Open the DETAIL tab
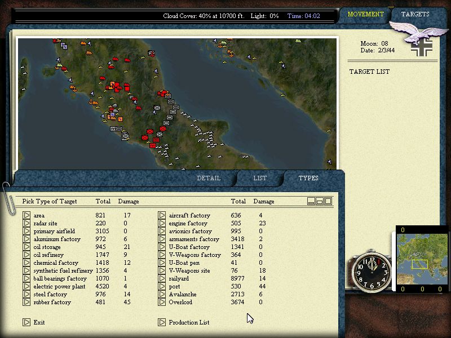The width and height of the screenshot is (451, 338). pyautogui.click(x=209, y=178)
